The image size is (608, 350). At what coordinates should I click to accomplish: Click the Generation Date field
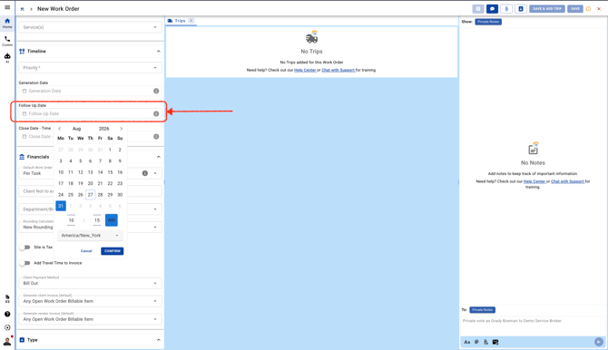coord(91,91)
